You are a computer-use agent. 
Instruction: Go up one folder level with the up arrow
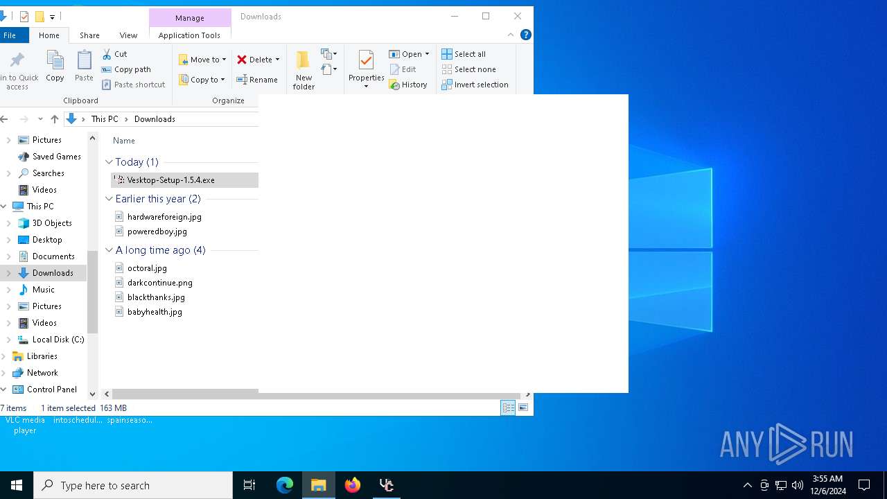tap(55, 119)
